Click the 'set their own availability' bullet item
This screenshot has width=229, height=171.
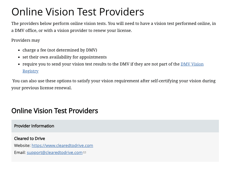tap(65, 57)
